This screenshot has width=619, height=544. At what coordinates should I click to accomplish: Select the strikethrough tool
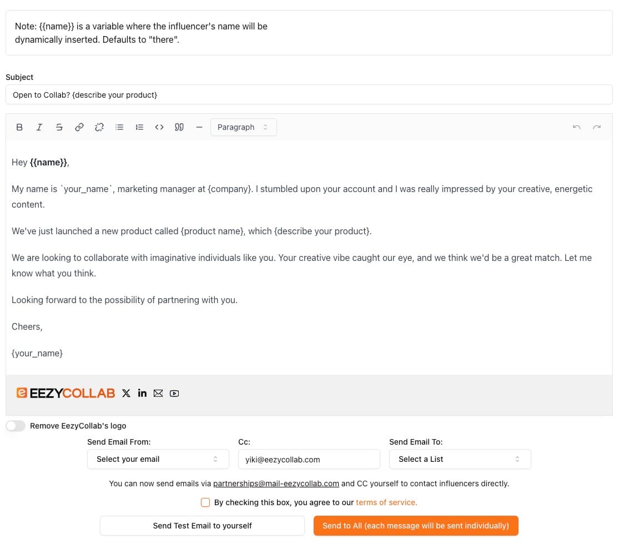59,127
